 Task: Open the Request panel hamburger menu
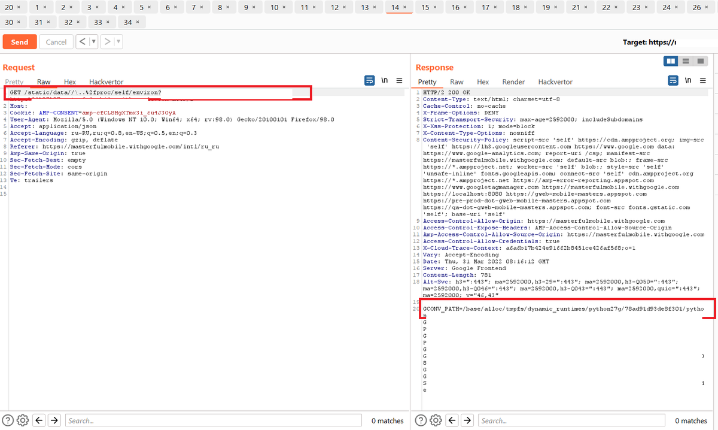pos(400,81)
